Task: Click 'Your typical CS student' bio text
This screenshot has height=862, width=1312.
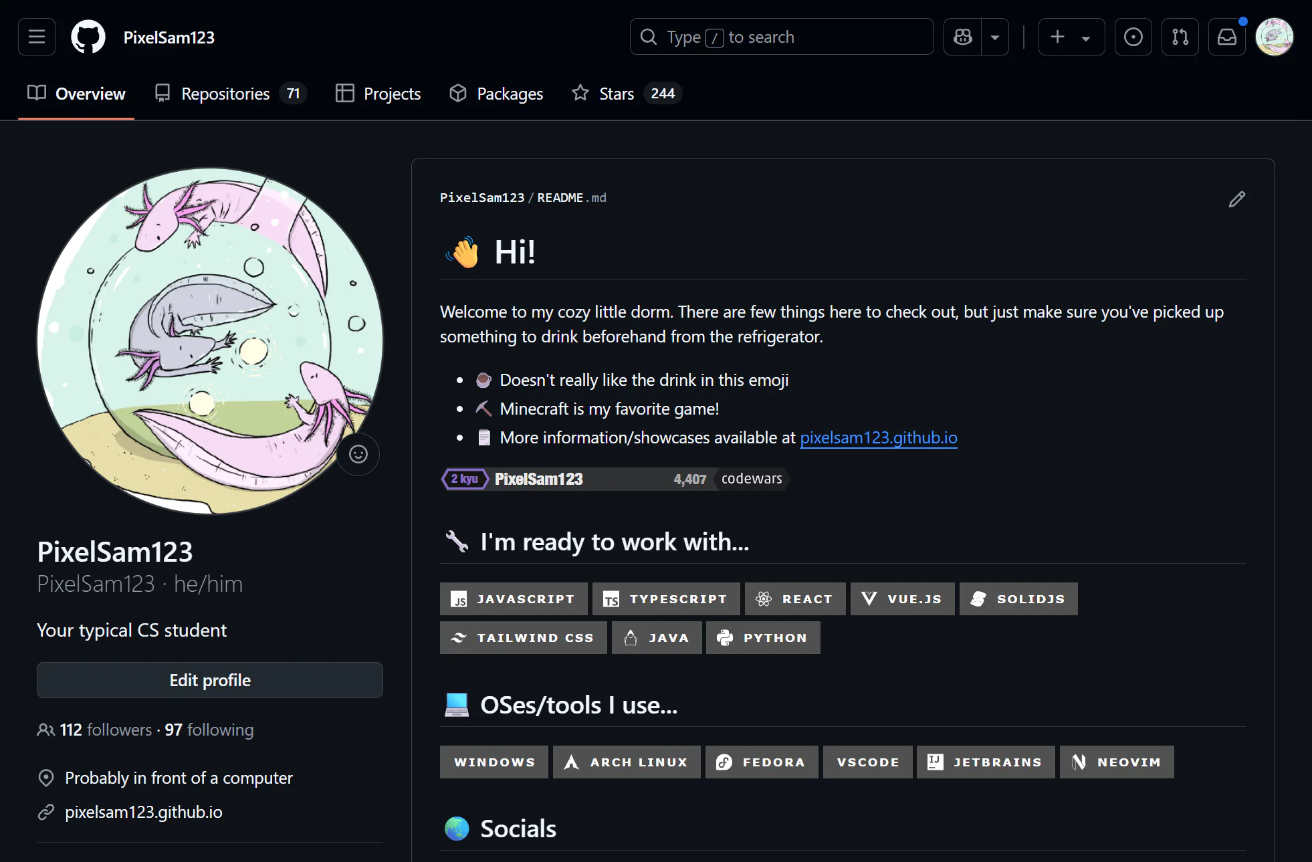Action: tap(132, 630)
